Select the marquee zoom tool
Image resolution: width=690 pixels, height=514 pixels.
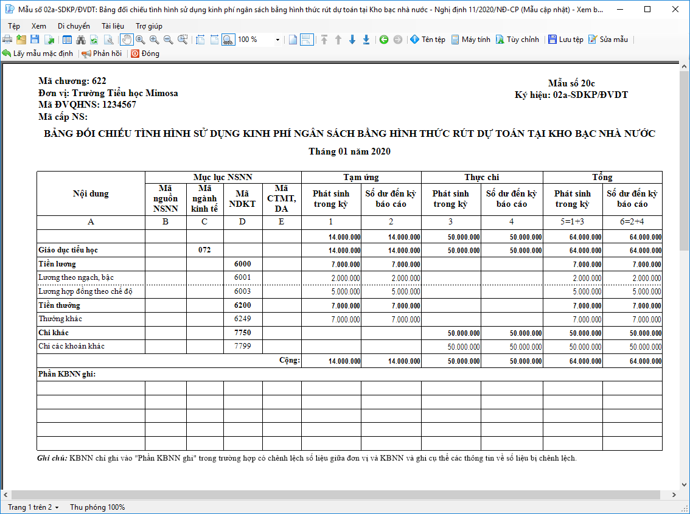point(183,40)
